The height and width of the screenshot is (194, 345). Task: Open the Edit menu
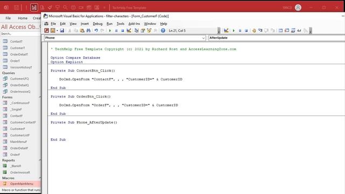[63, 24]
